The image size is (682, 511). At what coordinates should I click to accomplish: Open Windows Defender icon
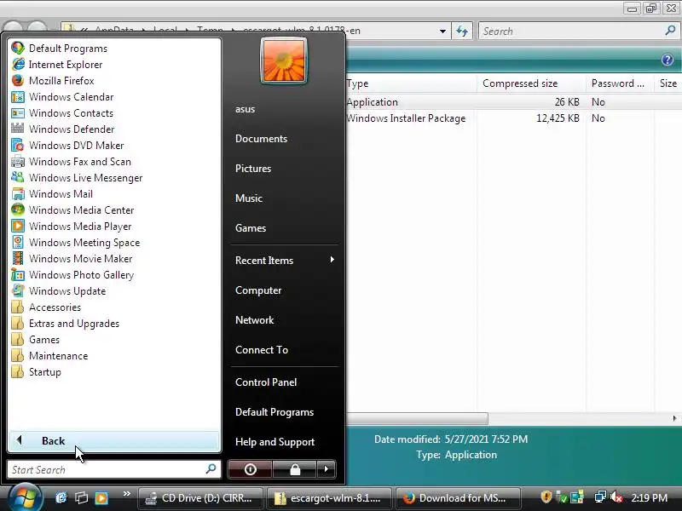tap(18, 129)
